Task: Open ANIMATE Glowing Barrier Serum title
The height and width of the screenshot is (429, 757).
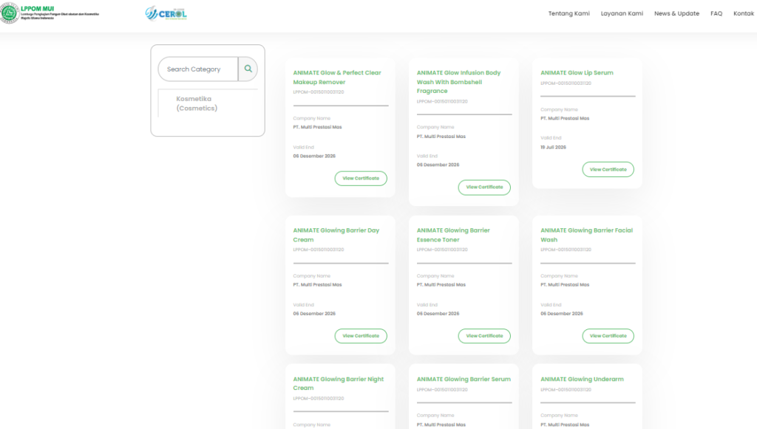Action: (x=464, y=380)
